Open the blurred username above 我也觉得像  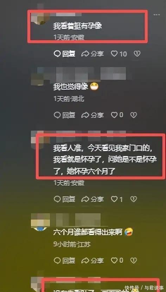(82, 73)
